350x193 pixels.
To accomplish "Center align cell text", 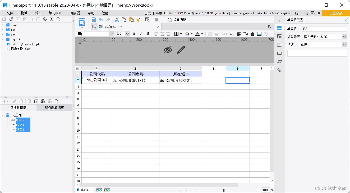I will pos(162,34).
